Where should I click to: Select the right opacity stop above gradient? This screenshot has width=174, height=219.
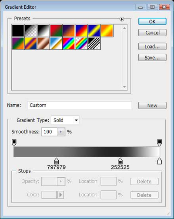160,143
